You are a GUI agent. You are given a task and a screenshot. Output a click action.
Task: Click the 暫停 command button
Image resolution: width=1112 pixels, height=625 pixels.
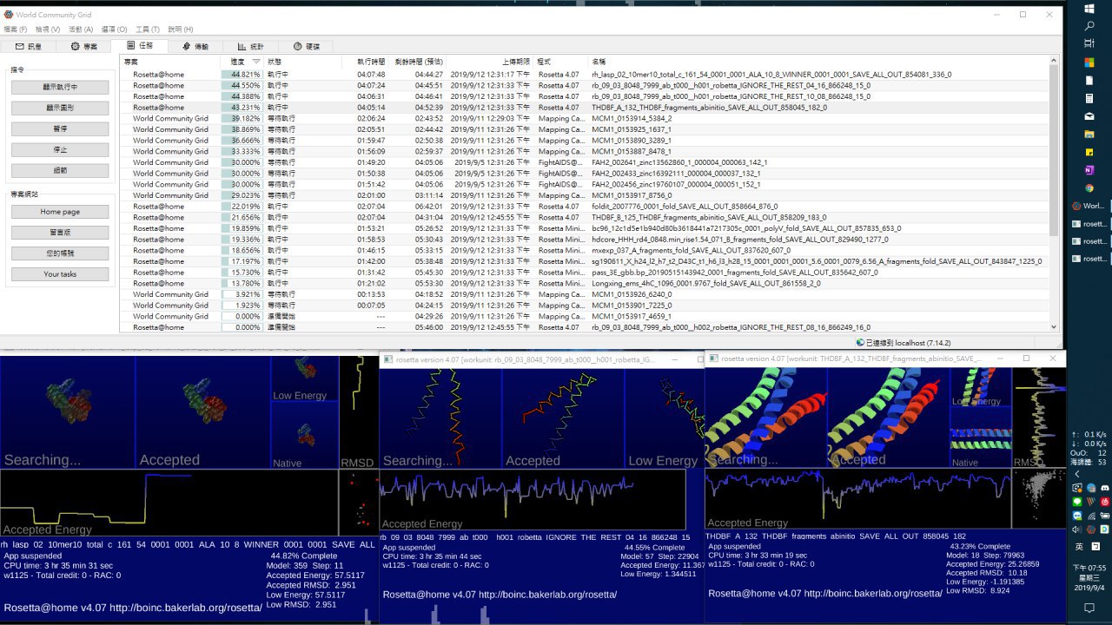pyautogui.click(x=61, y=129)
